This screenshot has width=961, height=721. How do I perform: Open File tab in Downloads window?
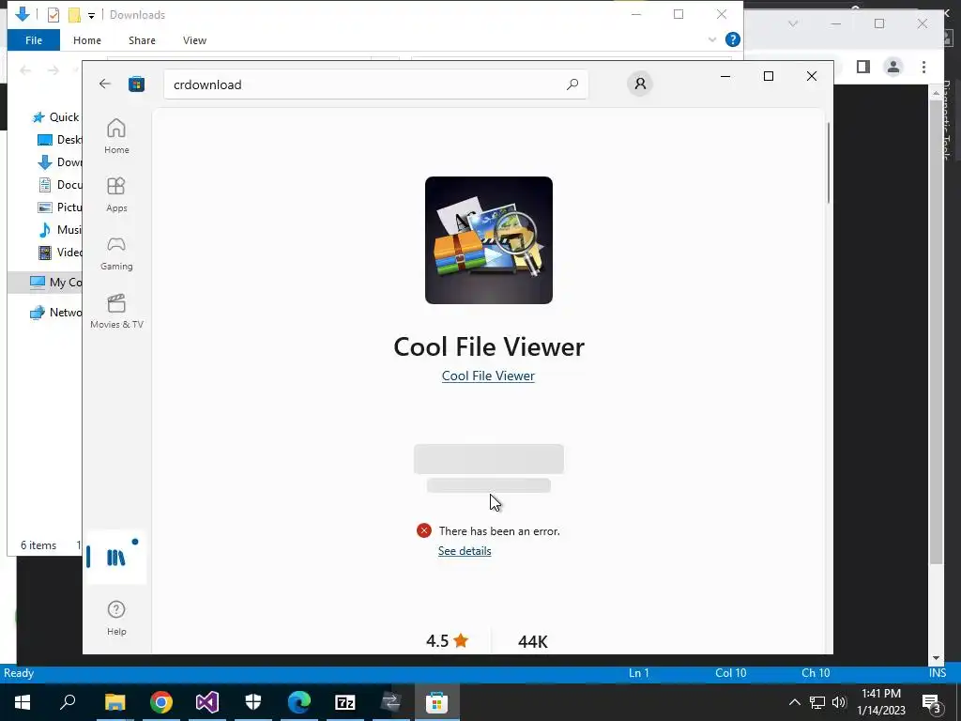[x=34, y=40]
